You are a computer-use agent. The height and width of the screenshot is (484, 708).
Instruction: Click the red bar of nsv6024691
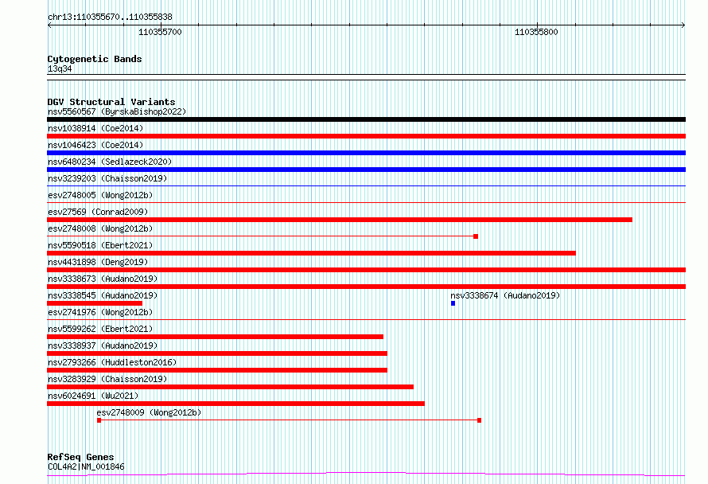tap(235, 404)
